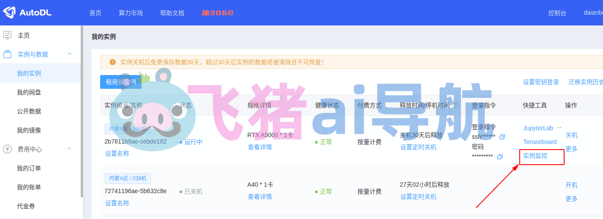The height and width of the screenshot is (219, 603).
Task: Click the AutoDL logo icon
Action: tap(9, 13)
